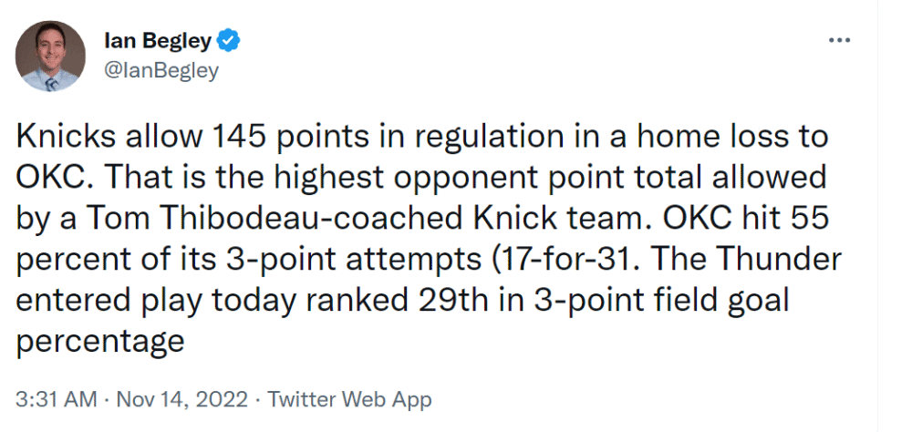Click the 3:31 AM timestamp

click(56, 400)
